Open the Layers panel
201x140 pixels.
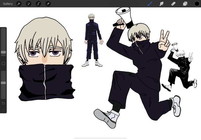pos(185,4)
